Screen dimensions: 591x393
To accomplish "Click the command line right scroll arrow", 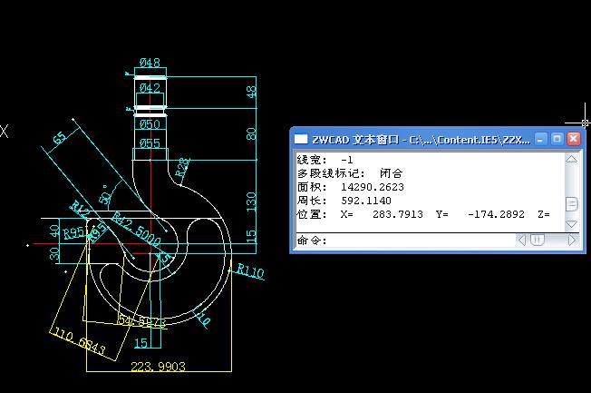I will pos(572,240).
